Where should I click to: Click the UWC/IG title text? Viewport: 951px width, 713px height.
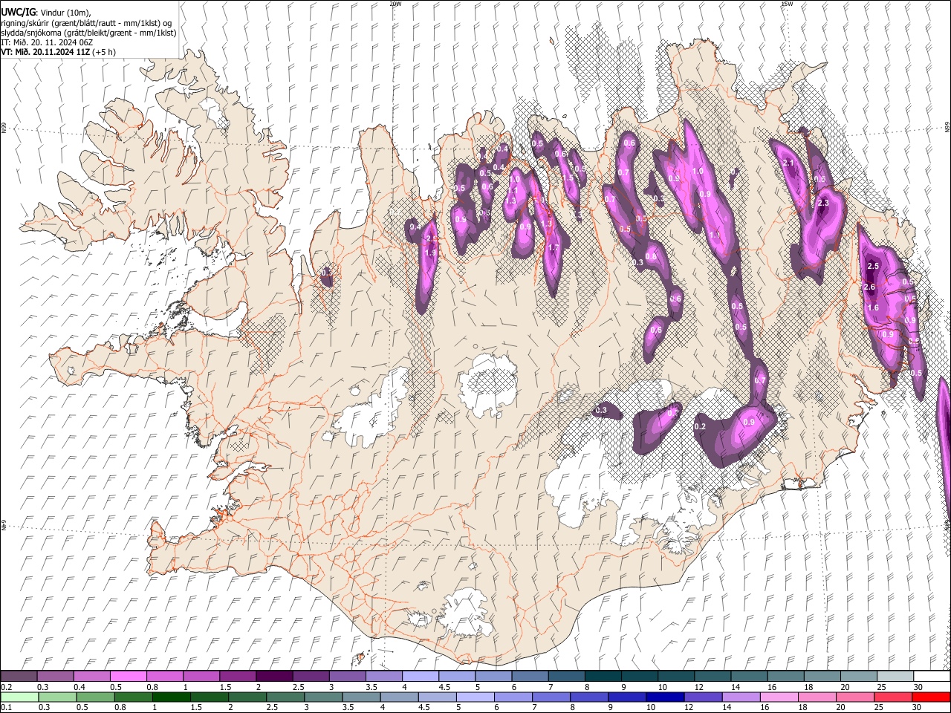point(17,12)
